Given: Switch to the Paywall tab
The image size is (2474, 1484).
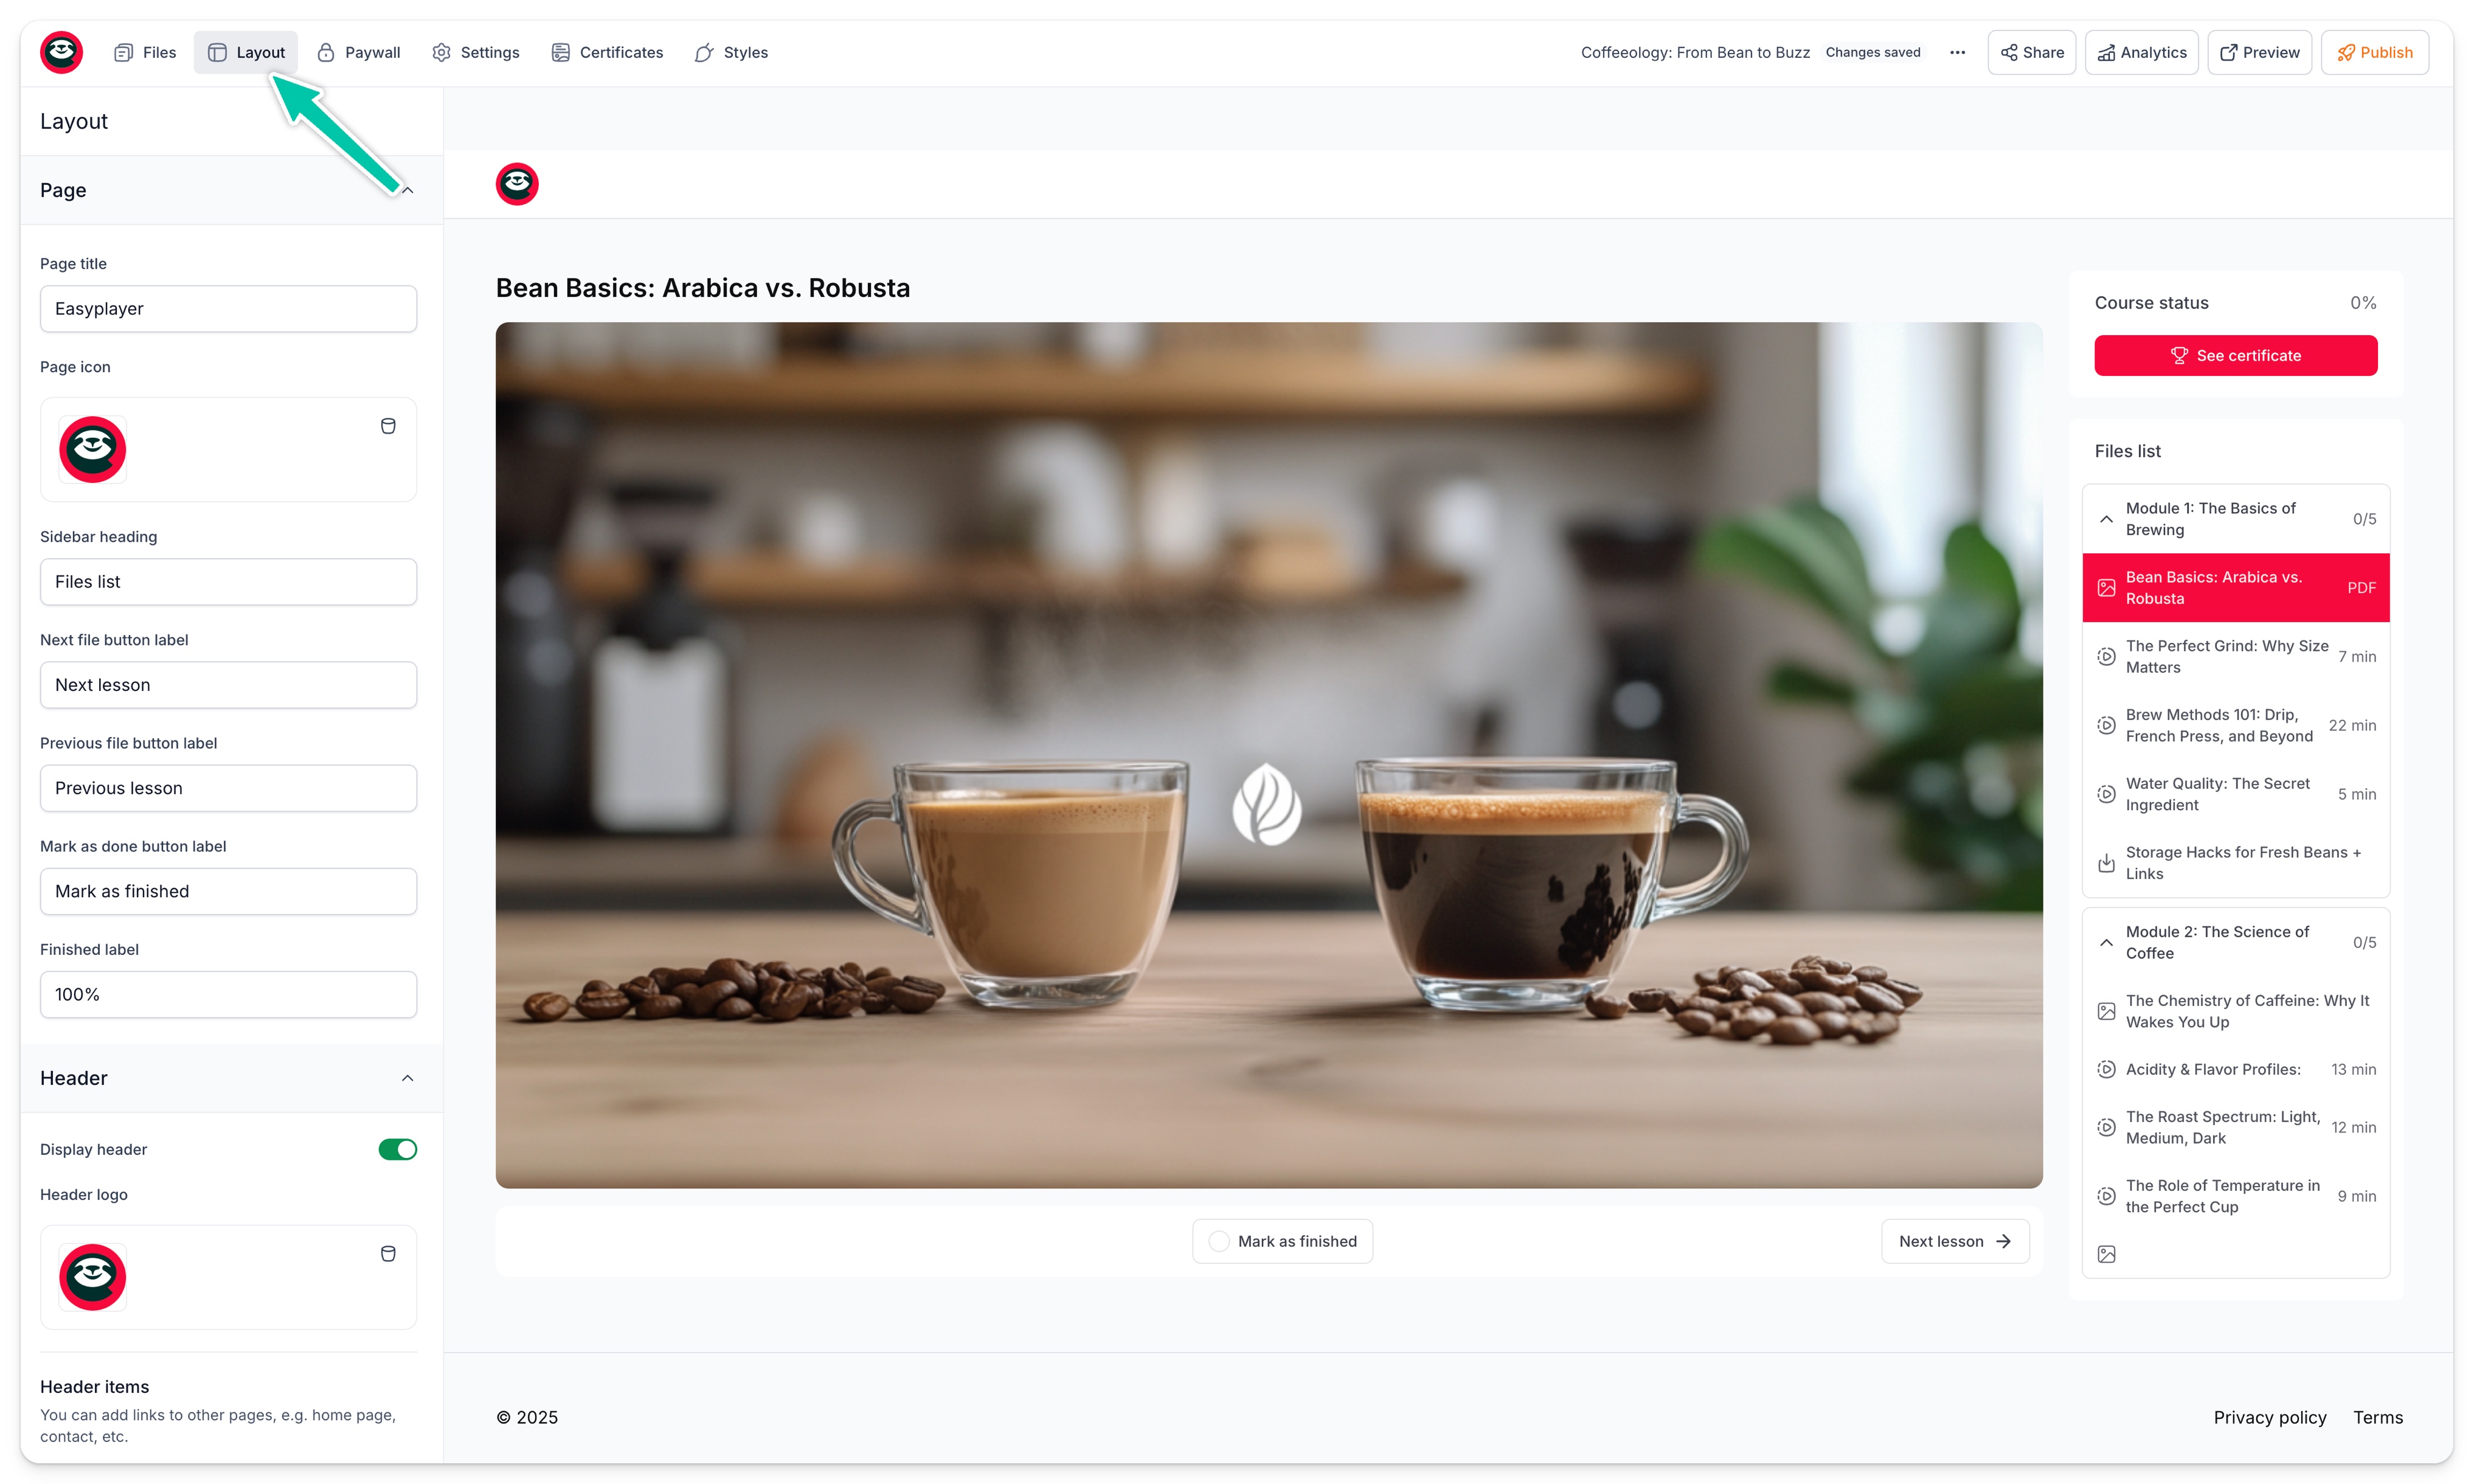Looking at the screenshot, I should click(x=358, y=53).
